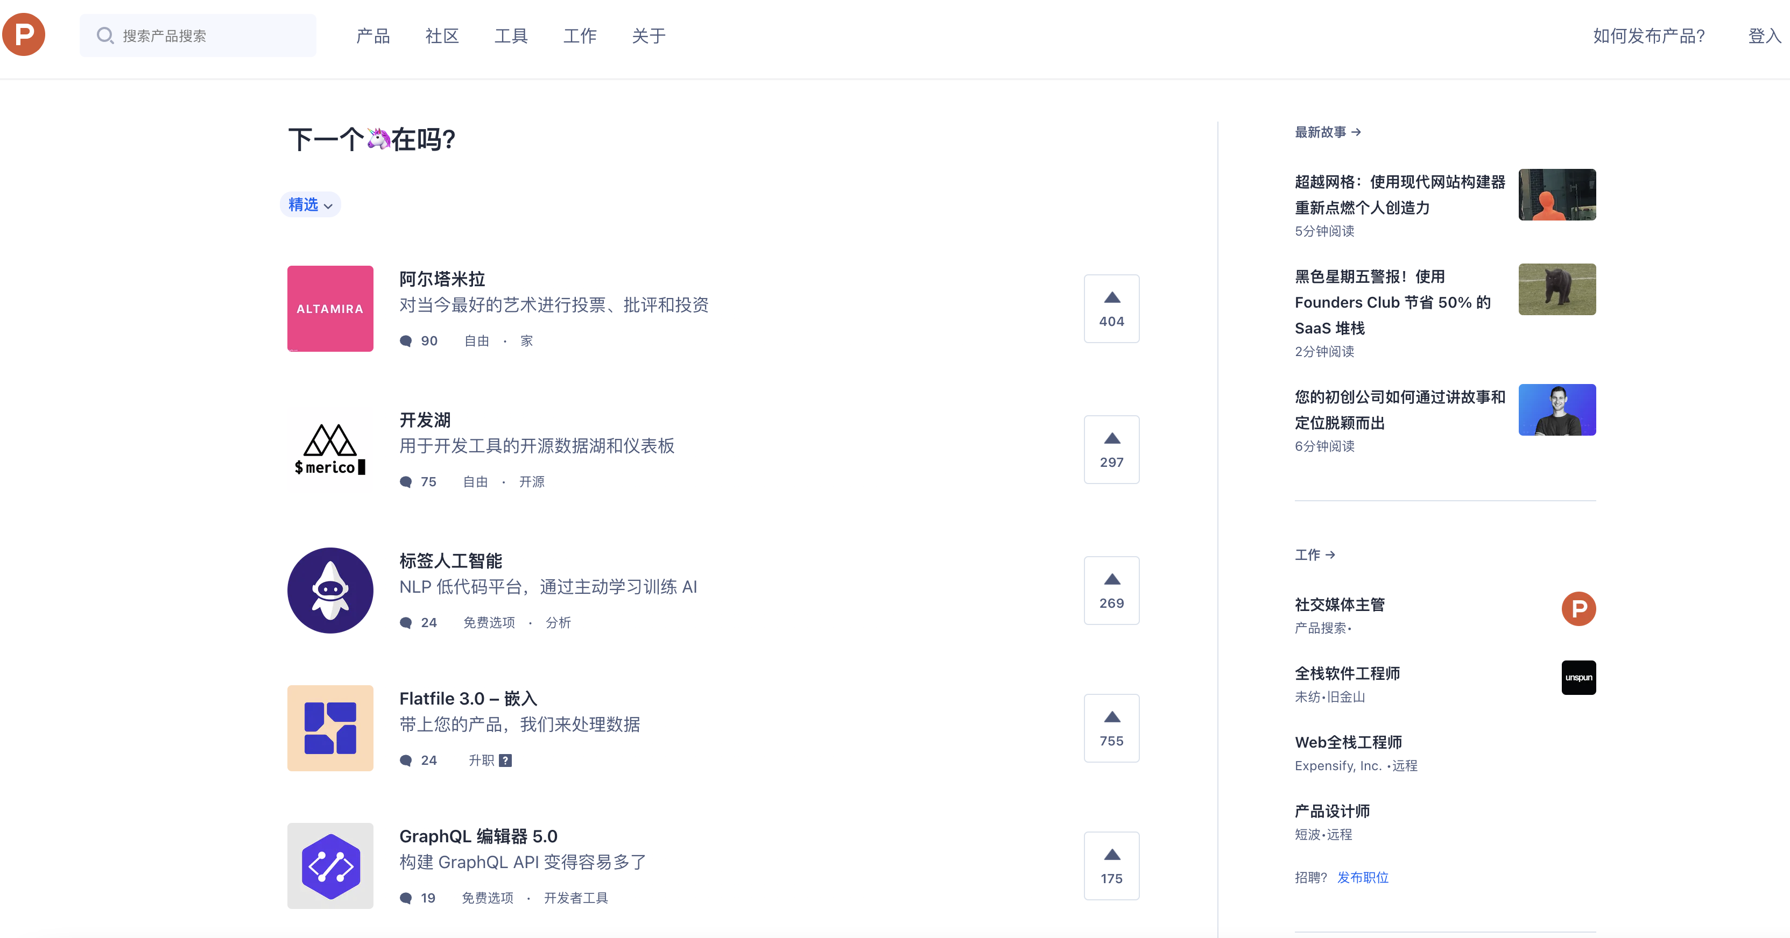1790x938 pixels.
Task: Expand the 精选 filter dropdown
Action: (x=310, y=205)
